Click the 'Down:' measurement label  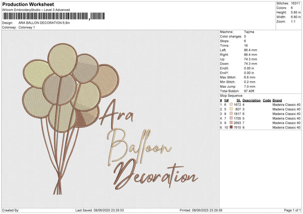pyautogui.click(x=225, y=64)
